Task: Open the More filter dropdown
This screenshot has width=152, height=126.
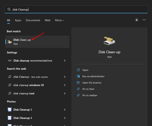Action: (x=60, y=20)
